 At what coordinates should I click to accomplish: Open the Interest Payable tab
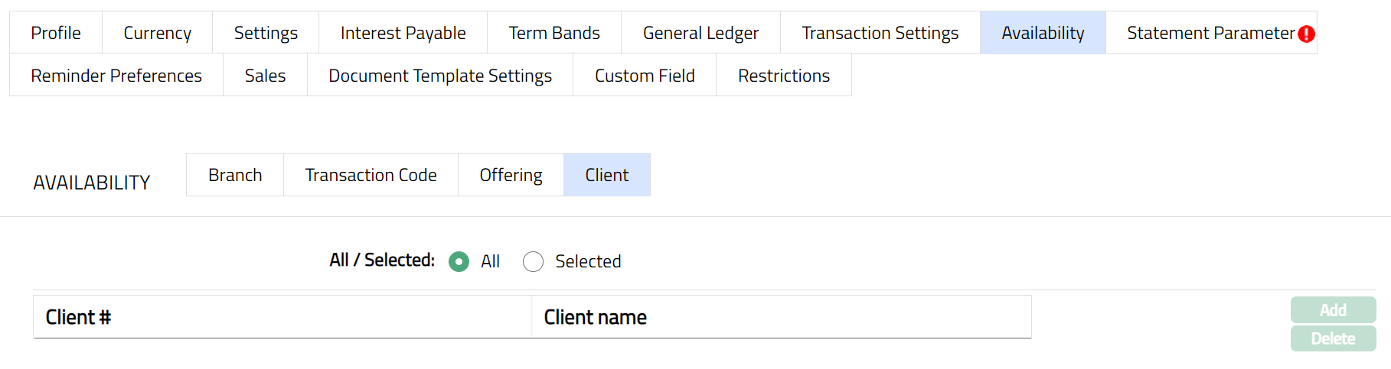pos(403,33)
